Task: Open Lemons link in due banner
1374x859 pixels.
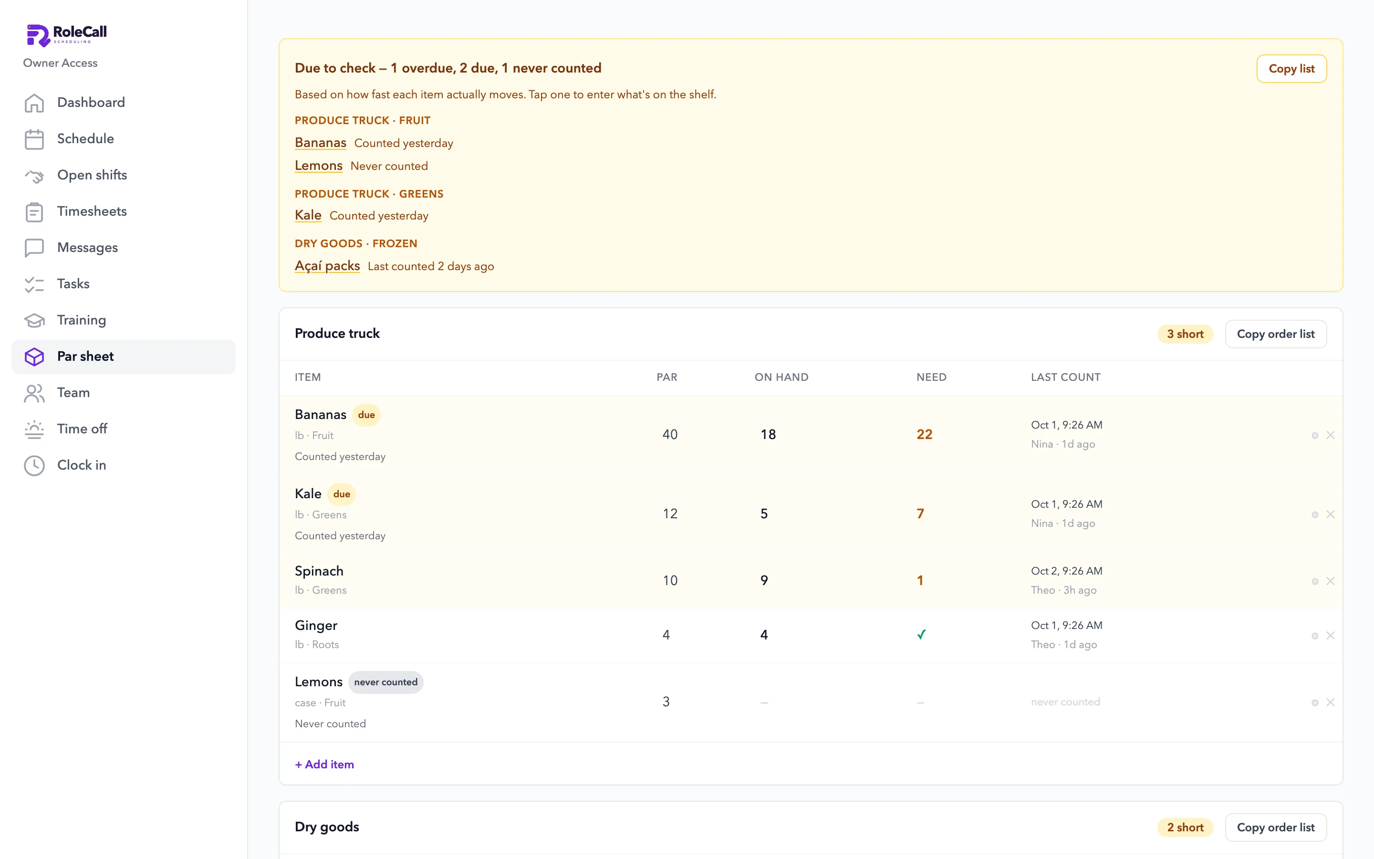Action: 319,166
